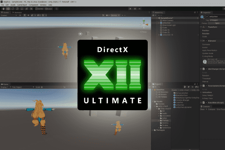Viewport: 225px width, 150px height.
Task: Toggle the Idle Changer script checkbox
Action: tap(206, 69)
